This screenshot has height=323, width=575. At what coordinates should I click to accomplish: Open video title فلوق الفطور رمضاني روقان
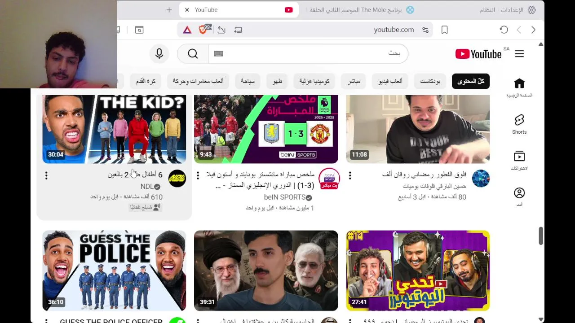pyautogui.click(x=424, y=175)
